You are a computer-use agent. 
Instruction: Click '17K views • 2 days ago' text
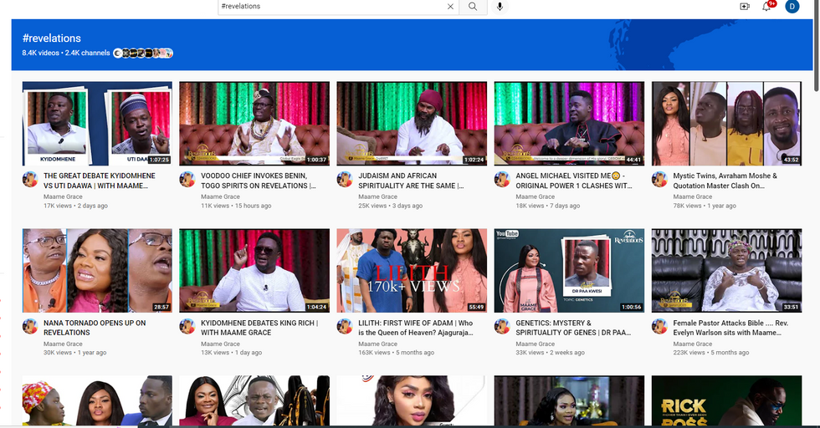[75, 206]
